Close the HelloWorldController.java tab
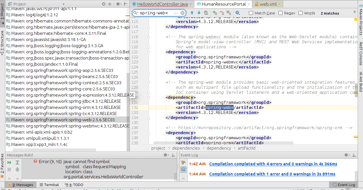Image resolution: width=363 pixels, height=190 pixels. [x=191, y=4]
